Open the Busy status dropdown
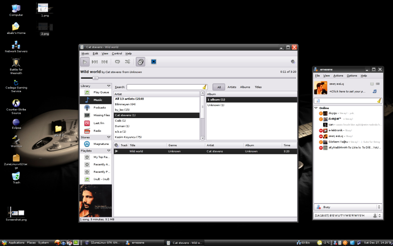The height and width of the screenshot is (246, 393). pyautogui.click(x=348, y=207)
